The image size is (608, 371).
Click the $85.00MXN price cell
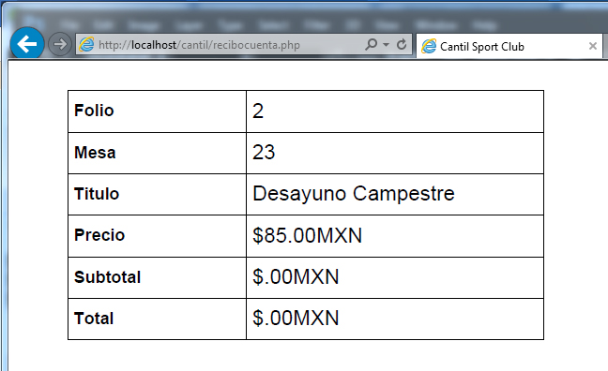[395, 236]
